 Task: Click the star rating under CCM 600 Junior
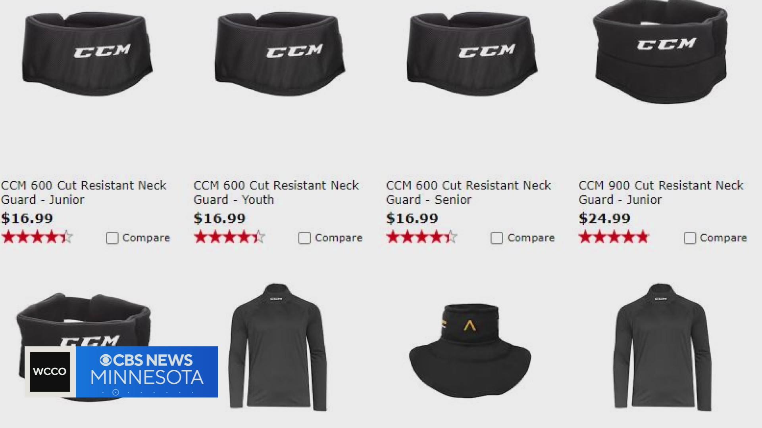37,237
